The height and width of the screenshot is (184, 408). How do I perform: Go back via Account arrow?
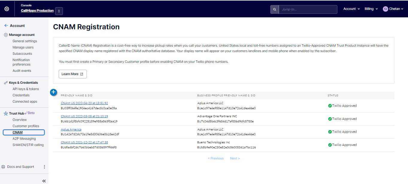6,26
